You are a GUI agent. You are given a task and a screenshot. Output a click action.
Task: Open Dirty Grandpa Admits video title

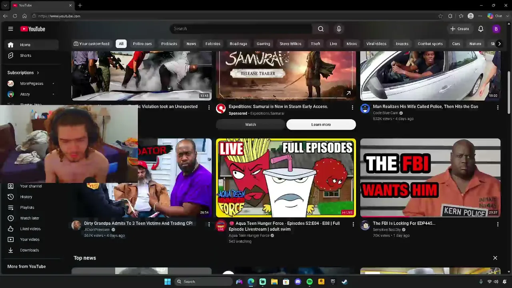(x=138, y=224)
